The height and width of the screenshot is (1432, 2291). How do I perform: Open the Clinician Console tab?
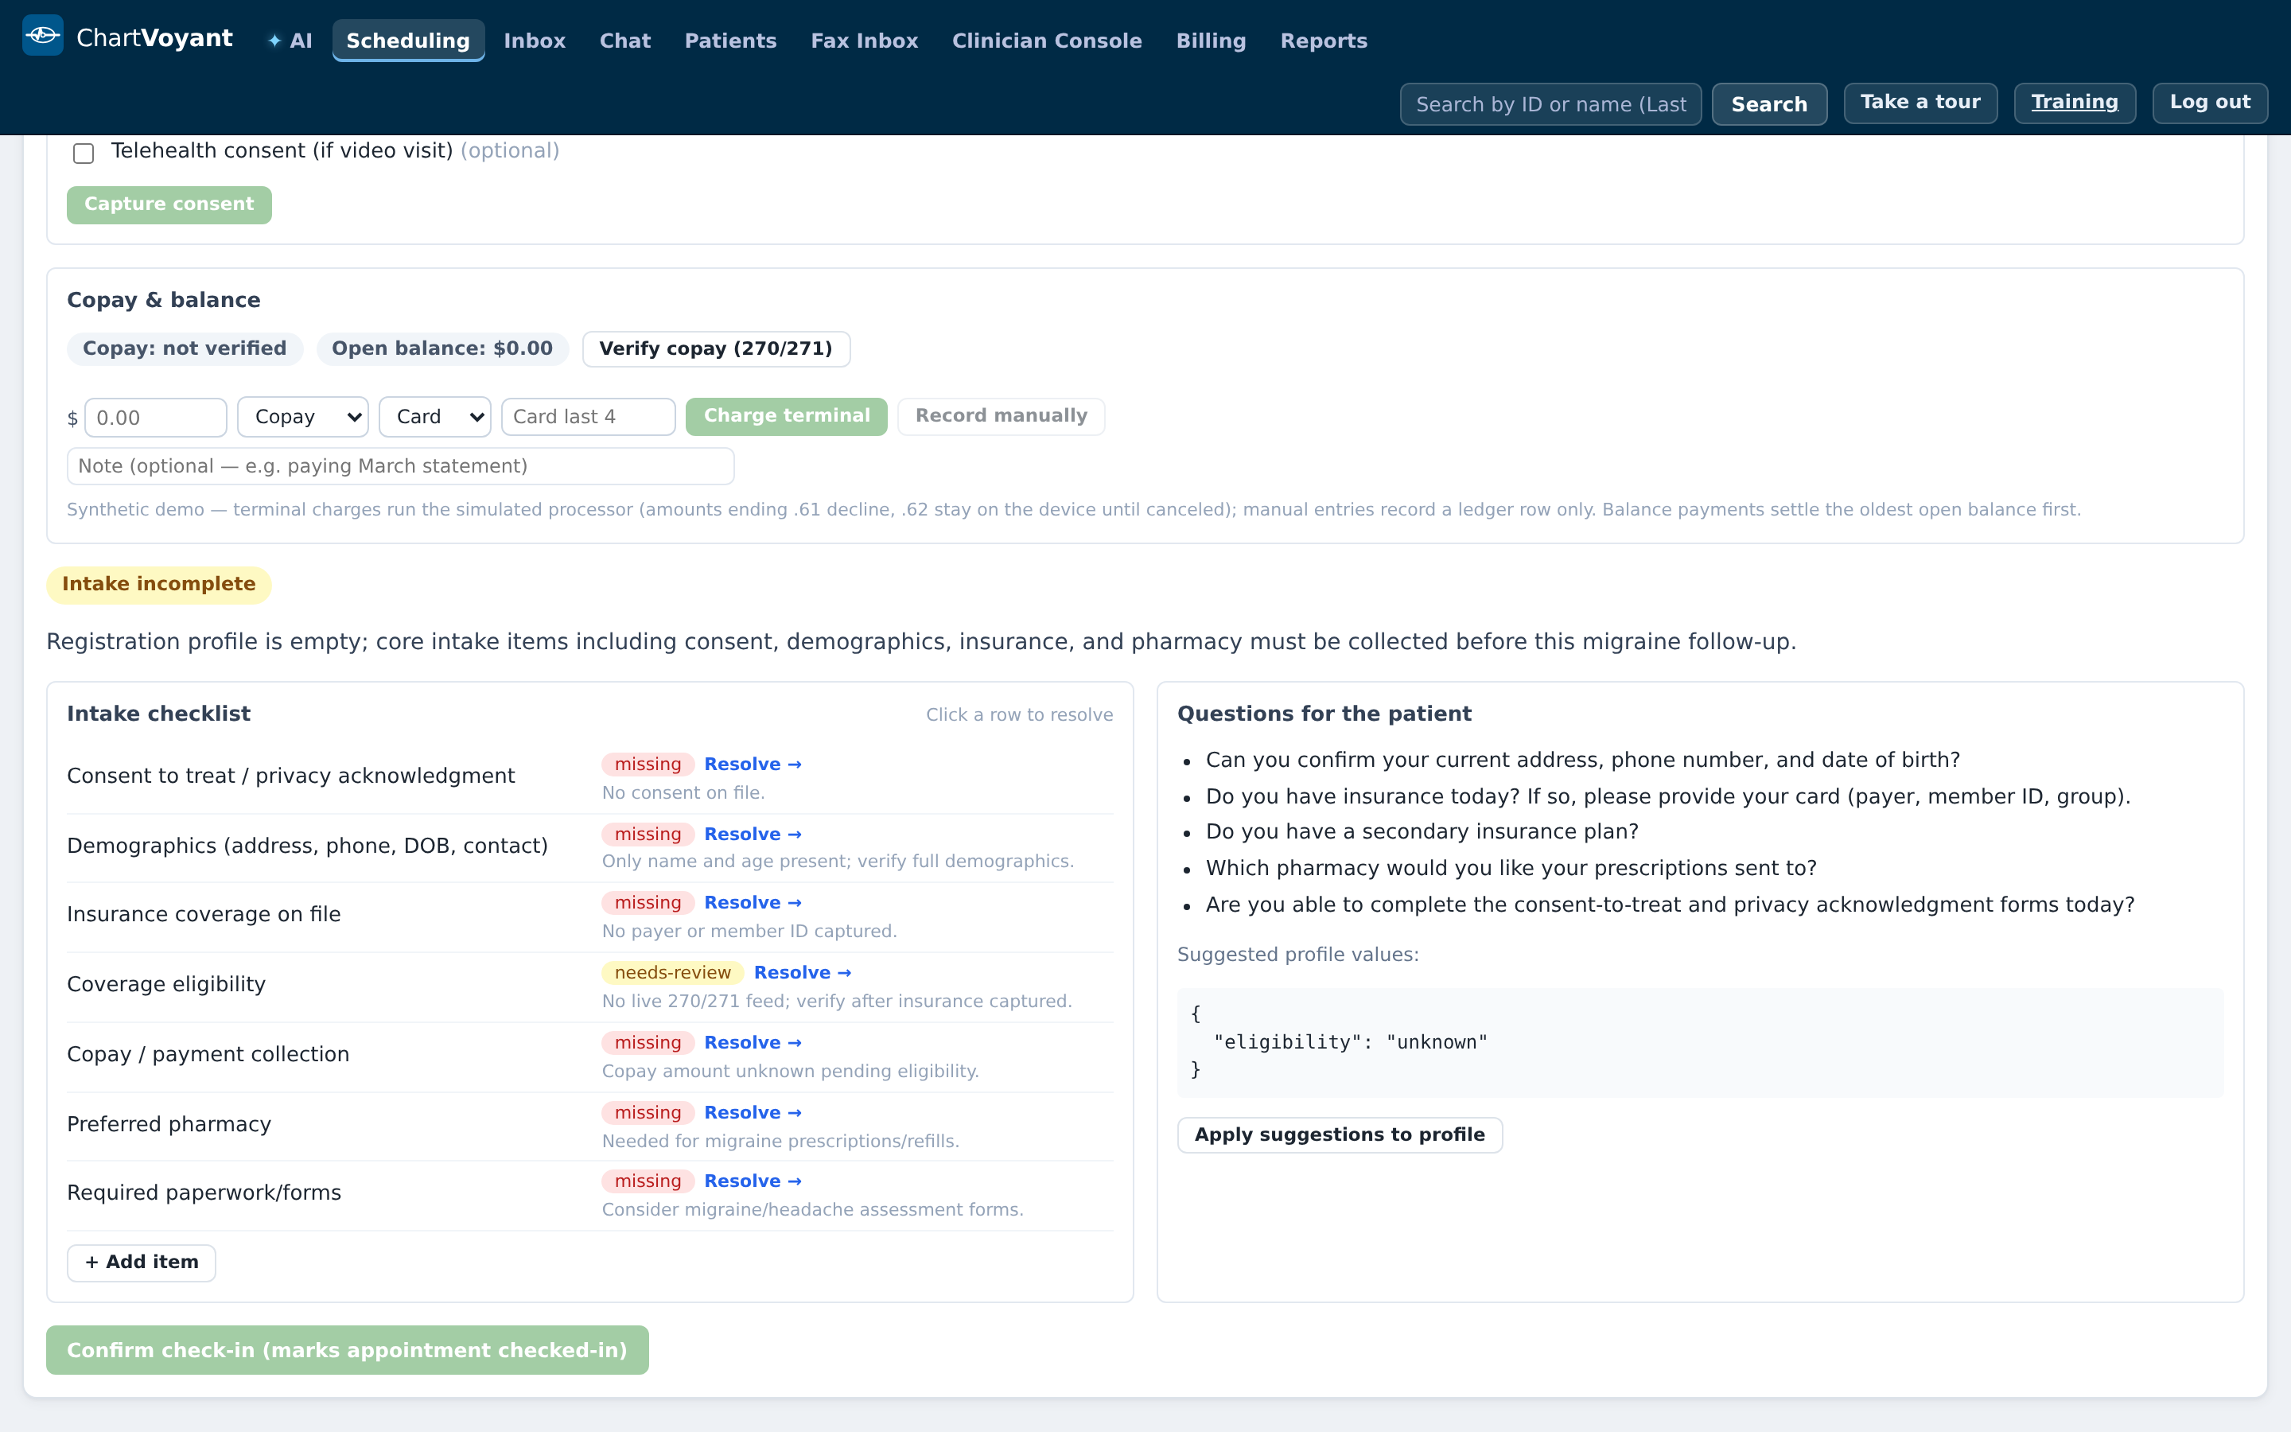click(1047, 41)
